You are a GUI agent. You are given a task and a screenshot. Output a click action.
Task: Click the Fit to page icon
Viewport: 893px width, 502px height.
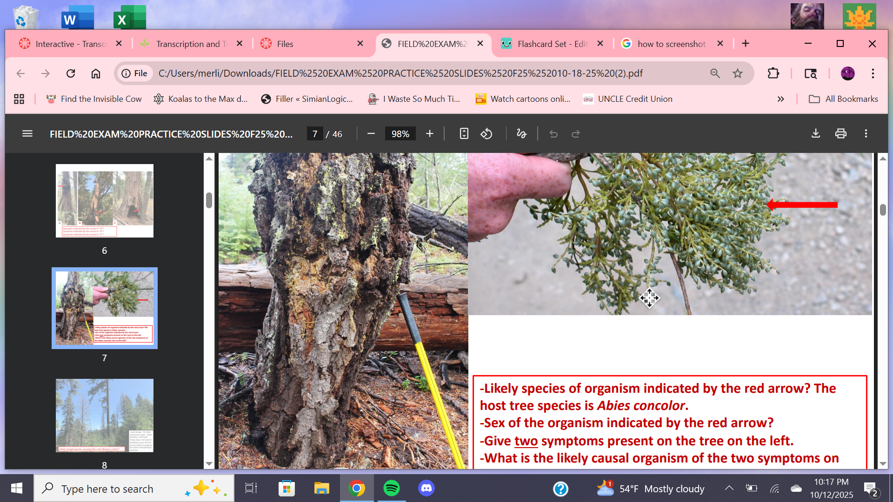464,134
